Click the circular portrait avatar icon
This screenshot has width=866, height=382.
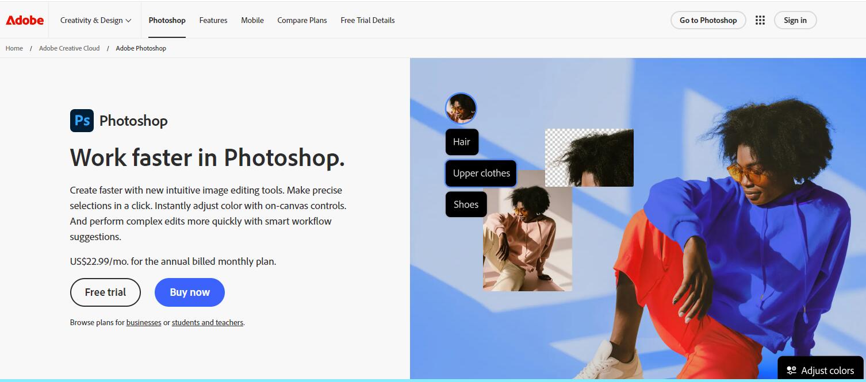461,108
